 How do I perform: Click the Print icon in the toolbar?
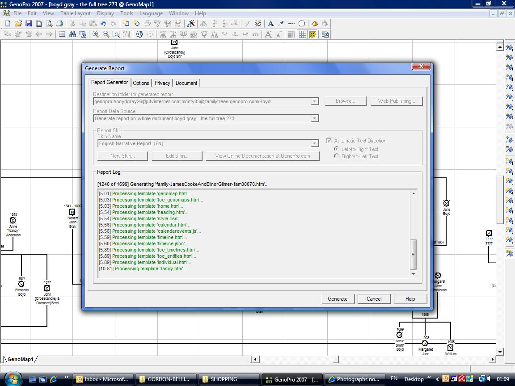coord(59,24)
